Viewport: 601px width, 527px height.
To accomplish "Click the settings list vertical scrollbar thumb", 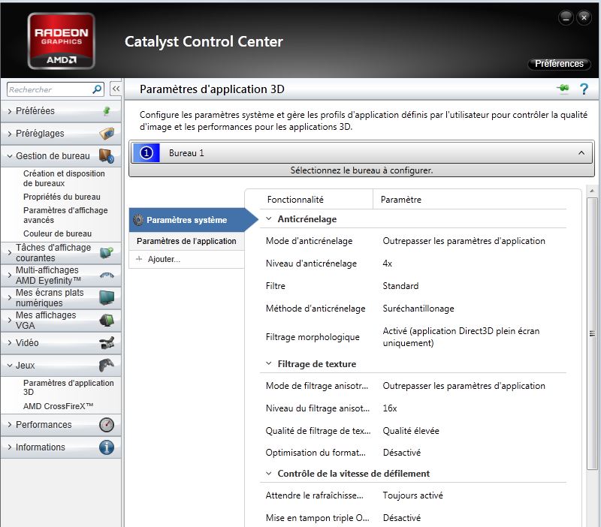I will click(x=592, y=333).
